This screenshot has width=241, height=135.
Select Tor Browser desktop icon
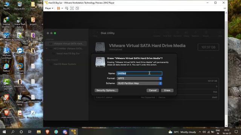click(x=33, y=37)
